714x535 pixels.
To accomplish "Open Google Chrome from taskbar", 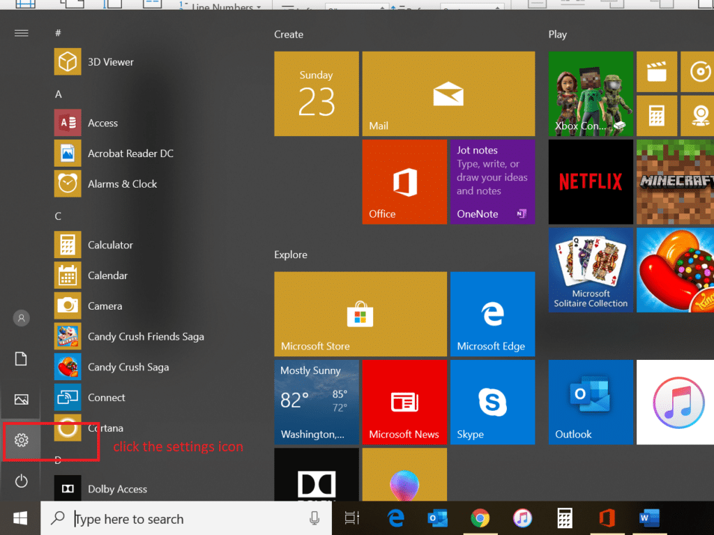I will click(x=479, y=518).
